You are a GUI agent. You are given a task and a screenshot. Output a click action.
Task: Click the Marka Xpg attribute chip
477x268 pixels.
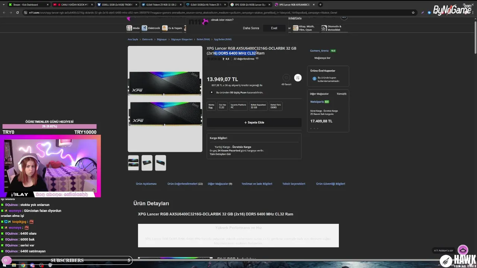click(211, 106)
